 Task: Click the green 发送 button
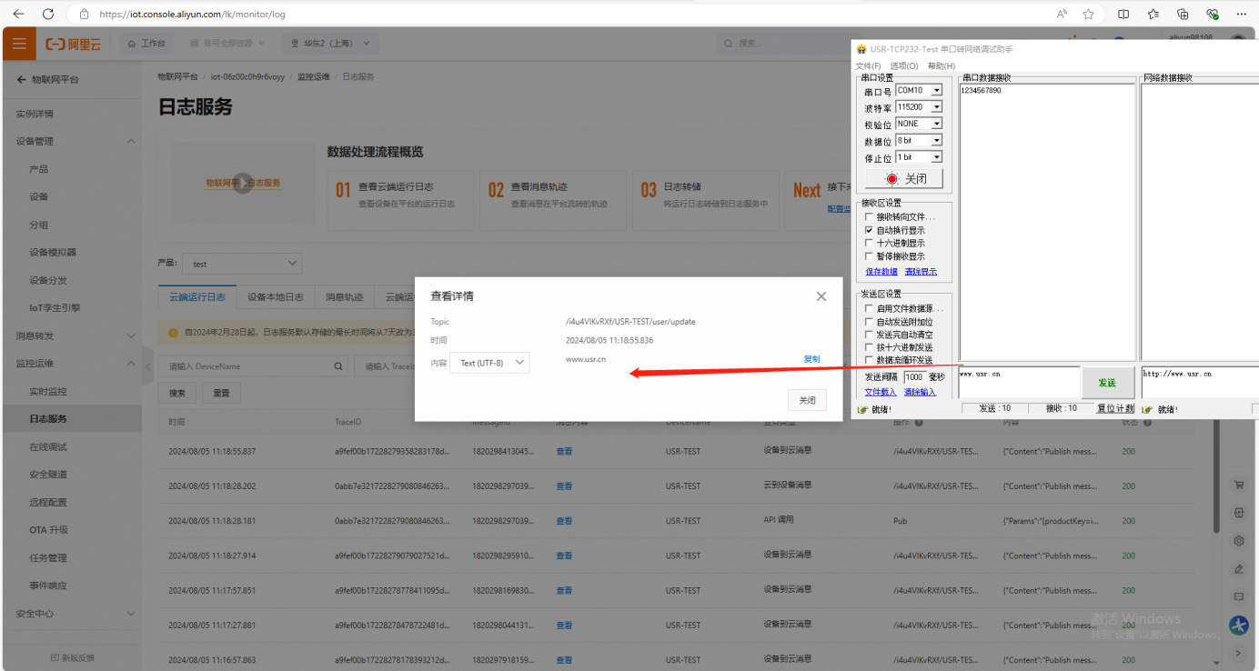pos(1107,383)
